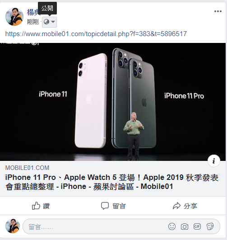Image resolution: width=227 pixels, height=240 pixels.
Task: Open the sticker picker icon
Action: tap(210, 226)
